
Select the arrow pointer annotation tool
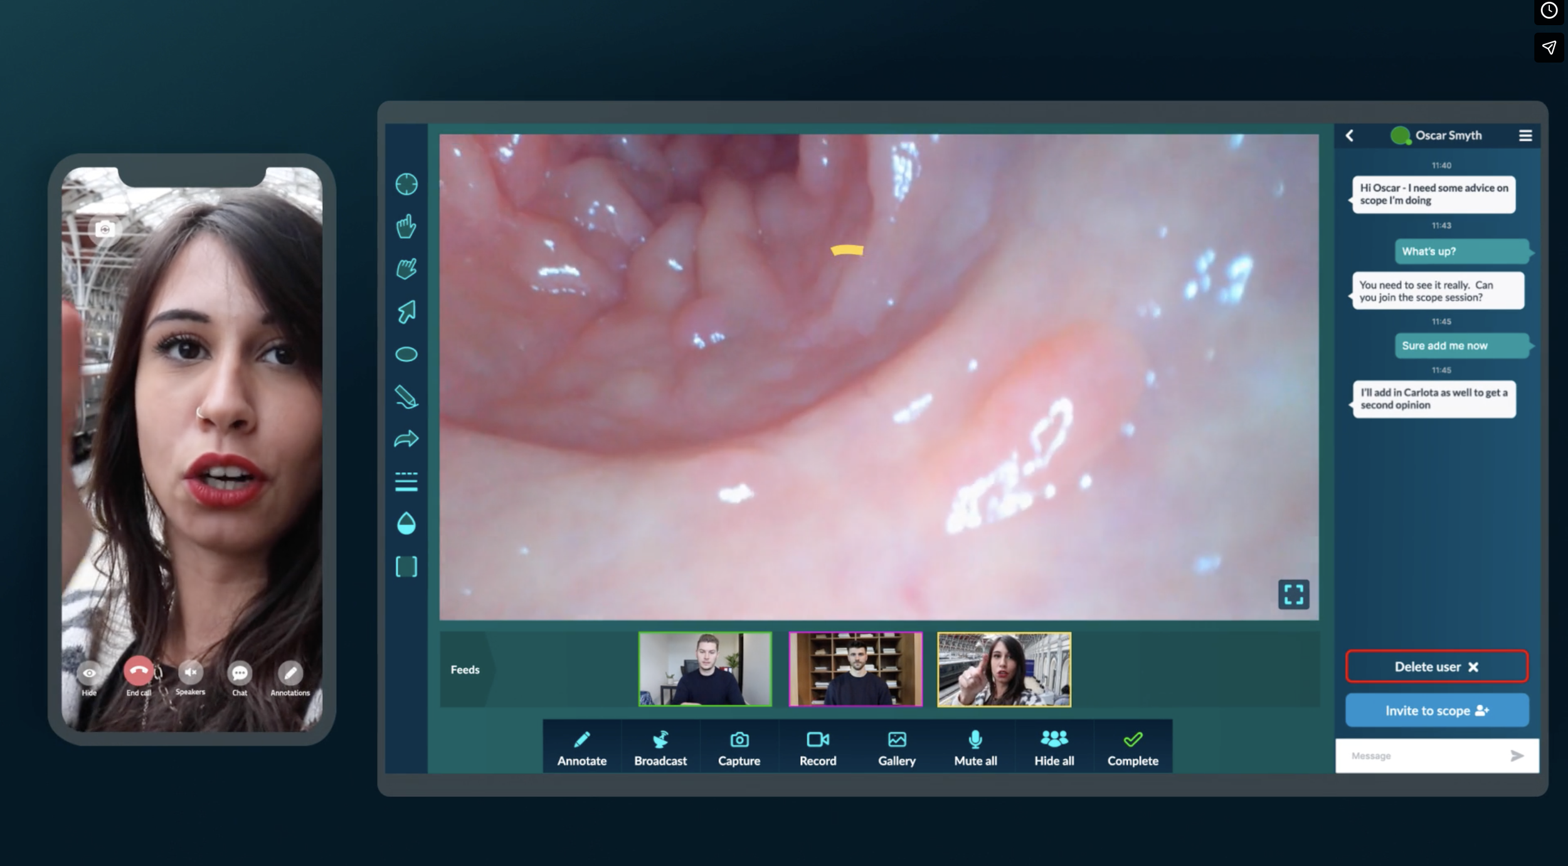(x=406, y=312)
